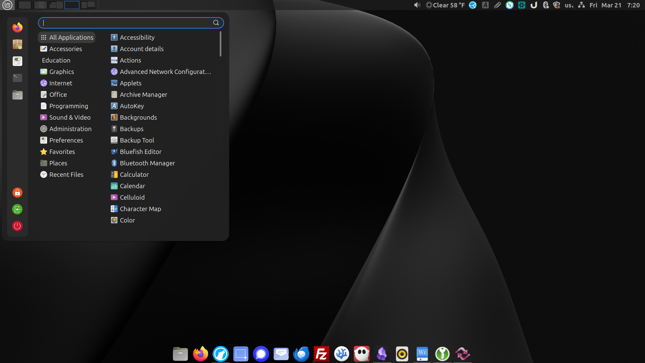This screenshot has width=645, height=363.
Task: Launch Firefox from the bottom dock
Action: (x=201, y=354)
